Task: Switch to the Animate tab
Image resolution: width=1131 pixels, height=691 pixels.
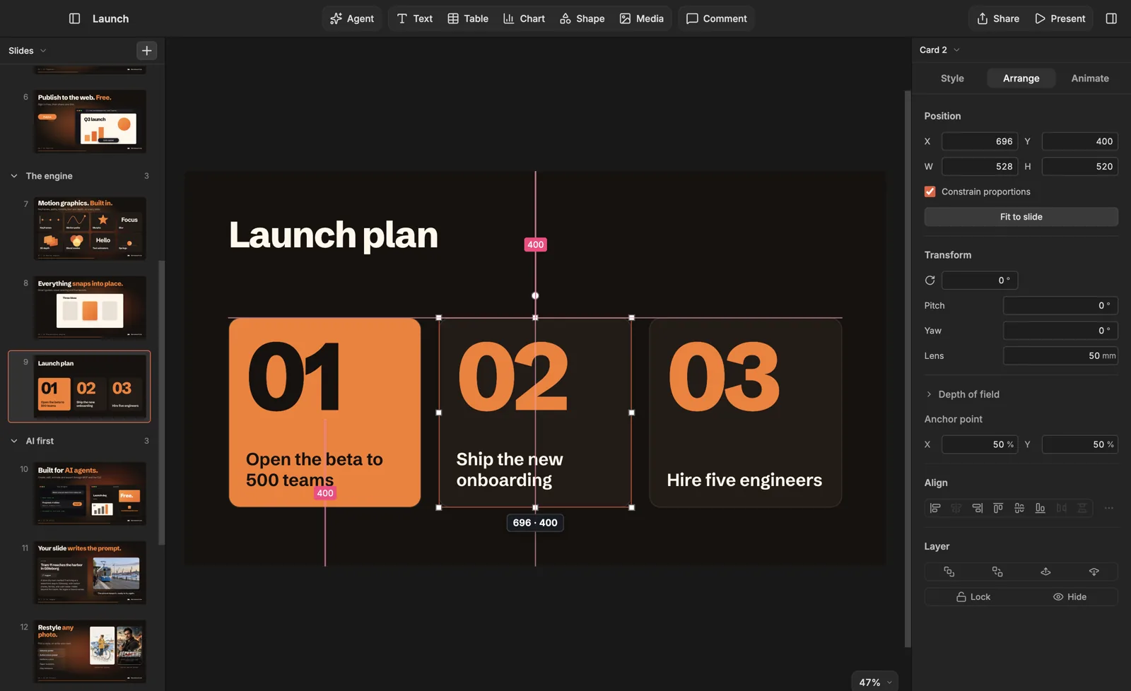Action: (1089, 78)
